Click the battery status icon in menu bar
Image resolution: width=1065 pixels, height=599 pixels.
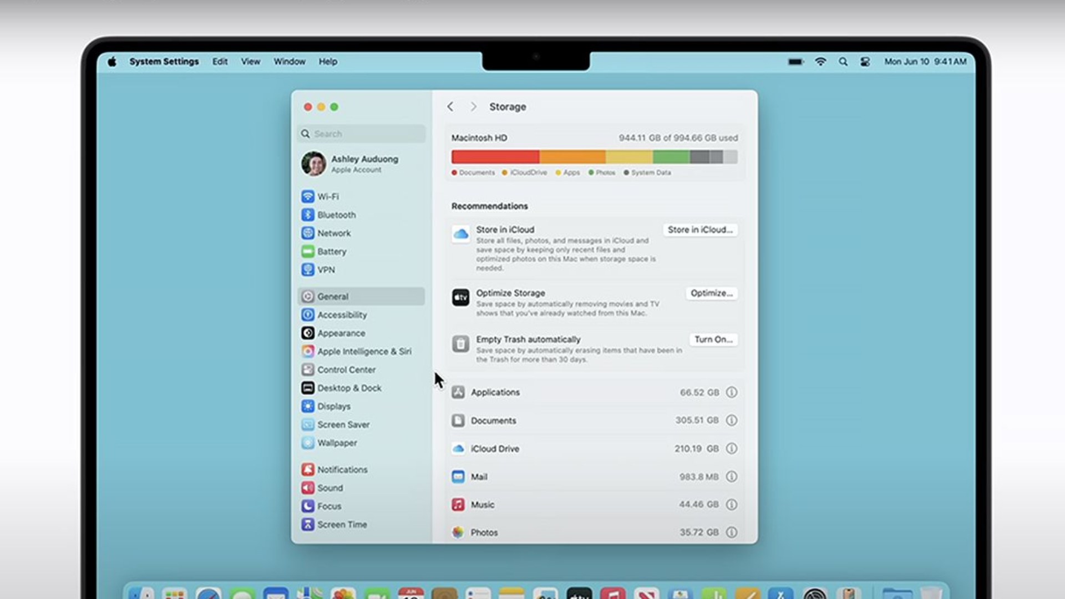(x=796, y=62)
